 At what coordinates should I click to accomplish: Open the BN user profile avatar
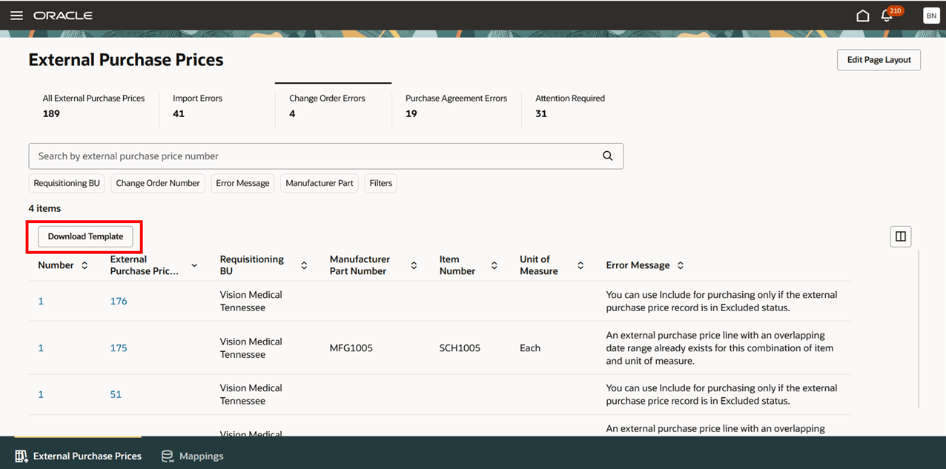[931, 15]
